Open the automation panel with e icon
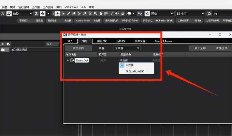The image size is (232, 136). click(36, 14)
